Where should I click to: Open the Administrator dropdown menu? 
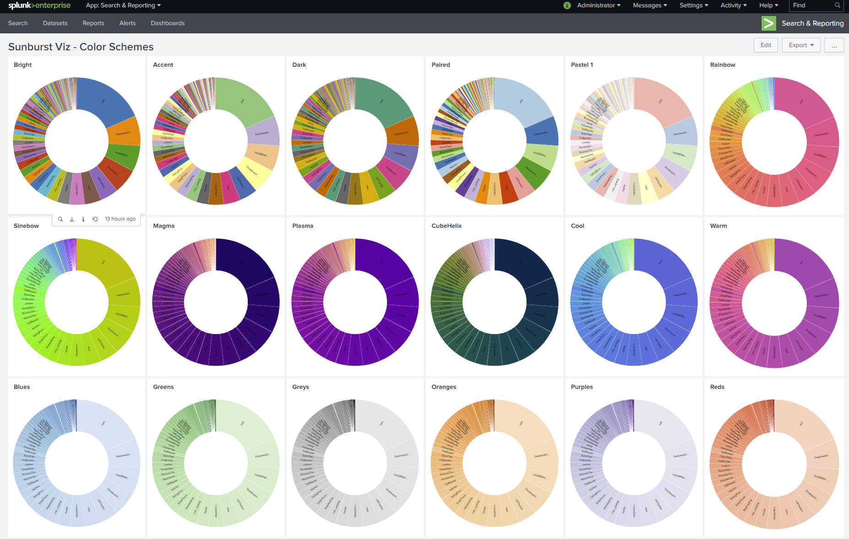tap(599, 5)
